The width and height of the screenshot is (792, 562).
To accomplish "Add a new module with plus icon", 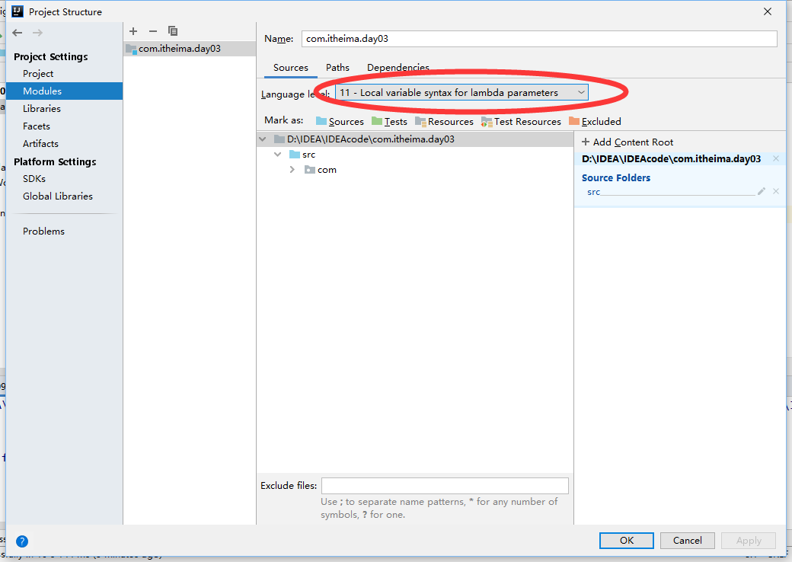I will pyautogui.click(x=133, y=31).
